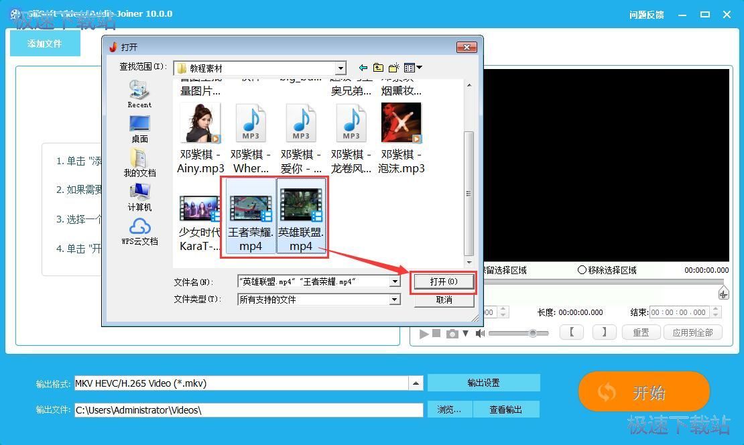Click file list vertical scrollbar thumb
The image size is (744, 445).
pos(469,194)
